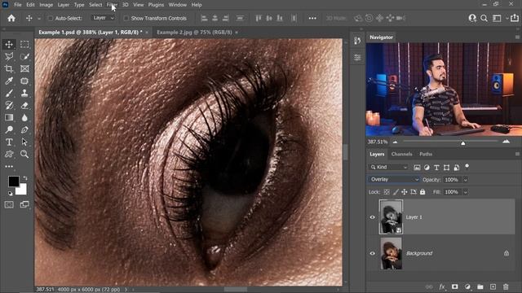This screenshot has width=522, height=293.
Task: Pick the Dodge tool
Action: pyautogui.click(x=9, y=129)
